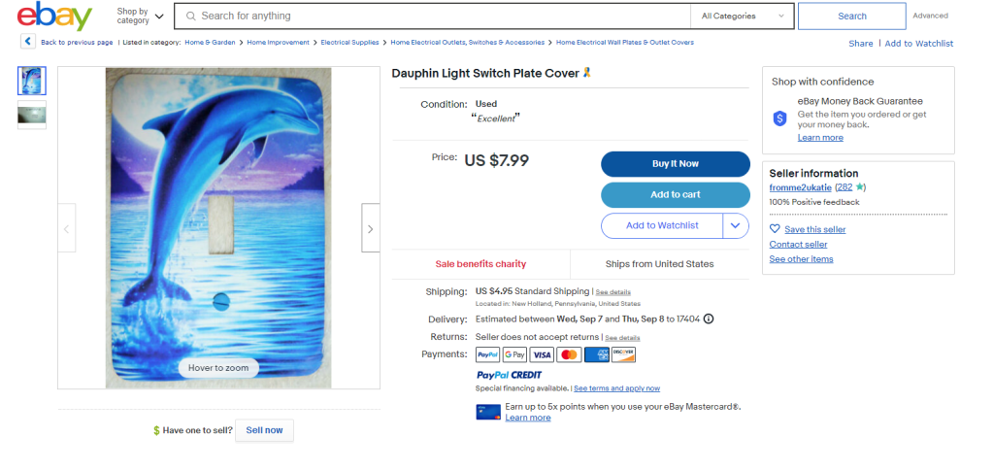Viewport: 993px width, 470px height.
Task: Select the first dolphin image thumbnail
Action: point(32,81)
